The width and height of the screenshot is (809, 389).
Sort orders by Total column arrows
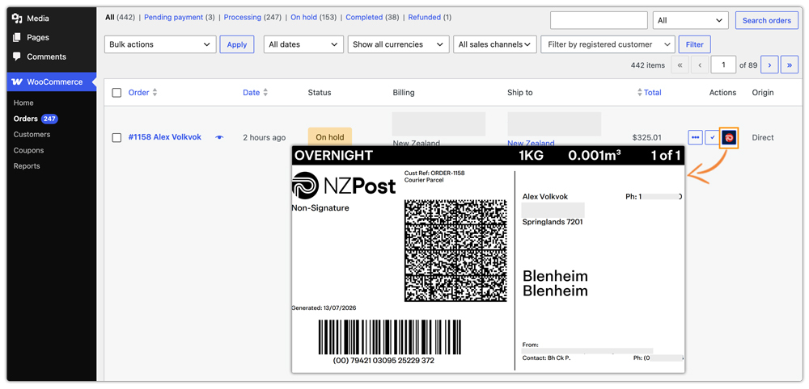pos(640,93)
